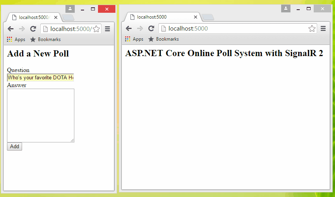Screen dimensions: 335x197
Task: Minimize the right browser window
Action: click(x=298, y=9)
